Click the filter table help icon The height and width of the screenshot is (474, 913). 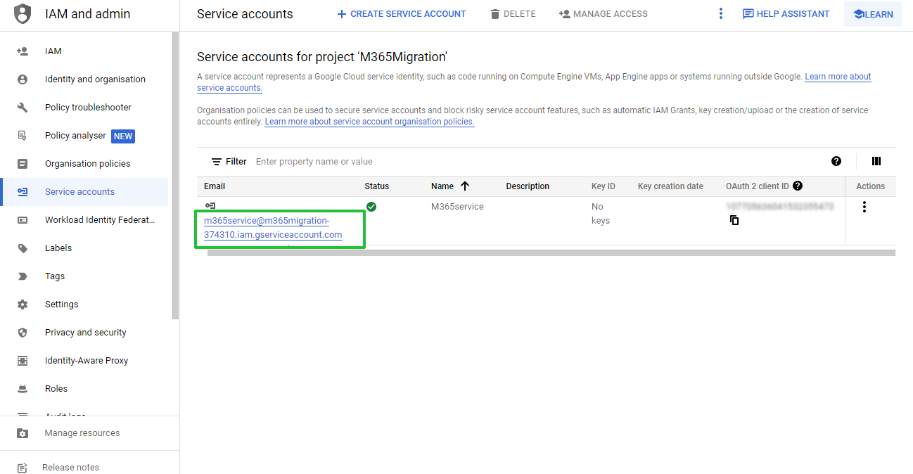coord(836,161)
